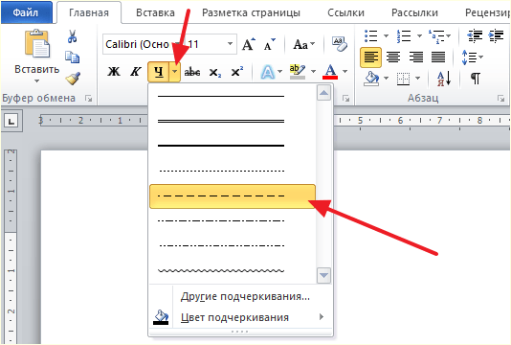
Task: Click the Paste (Вставить) clipboard icon
Action: 37,43
